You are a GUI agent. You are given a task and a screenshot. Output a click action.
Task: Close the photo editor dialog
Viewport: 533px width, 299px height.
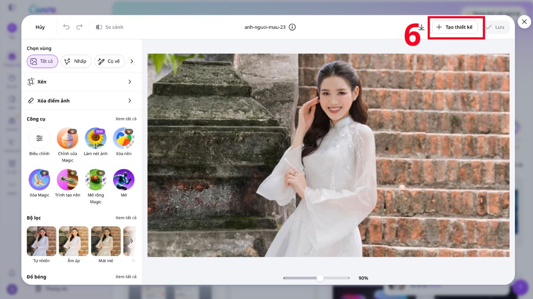point(524,22)
